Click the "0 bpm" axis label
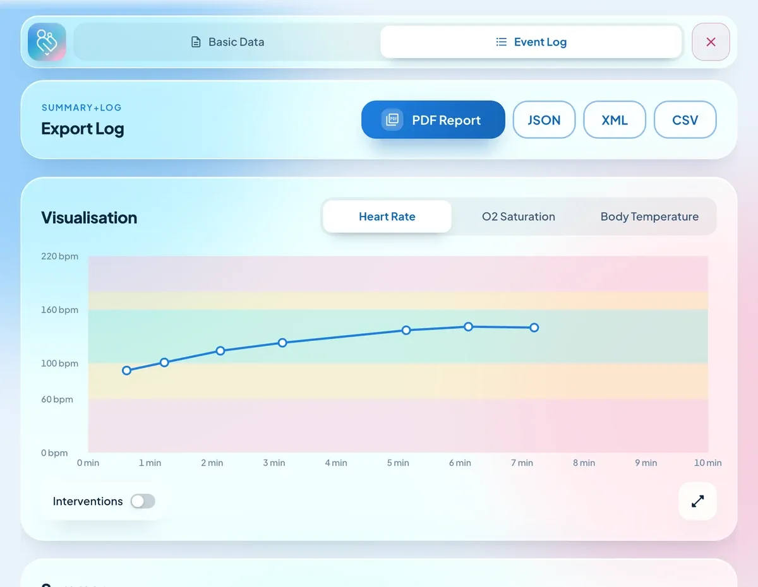The width and height of the screenshot is (758, 587). pos(54,453)
